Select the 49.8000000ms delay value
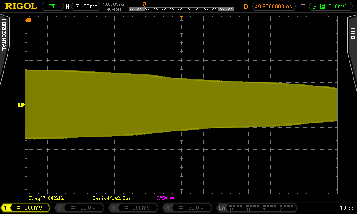The width and height of the screenshot is (357, 214). tap(274, 6)
